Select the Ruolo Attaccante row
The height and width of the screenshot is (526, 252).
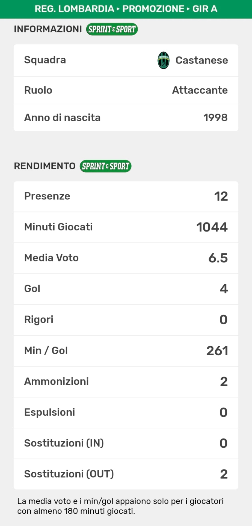[126, 90]
